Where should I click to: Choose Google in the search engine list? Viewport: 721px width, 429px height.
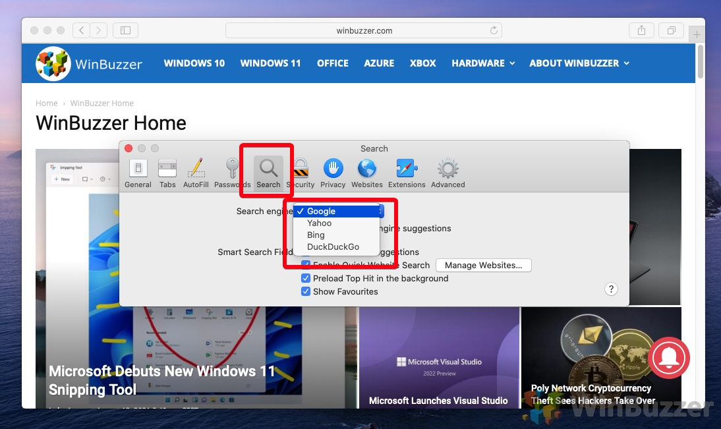tap(337, 211)
